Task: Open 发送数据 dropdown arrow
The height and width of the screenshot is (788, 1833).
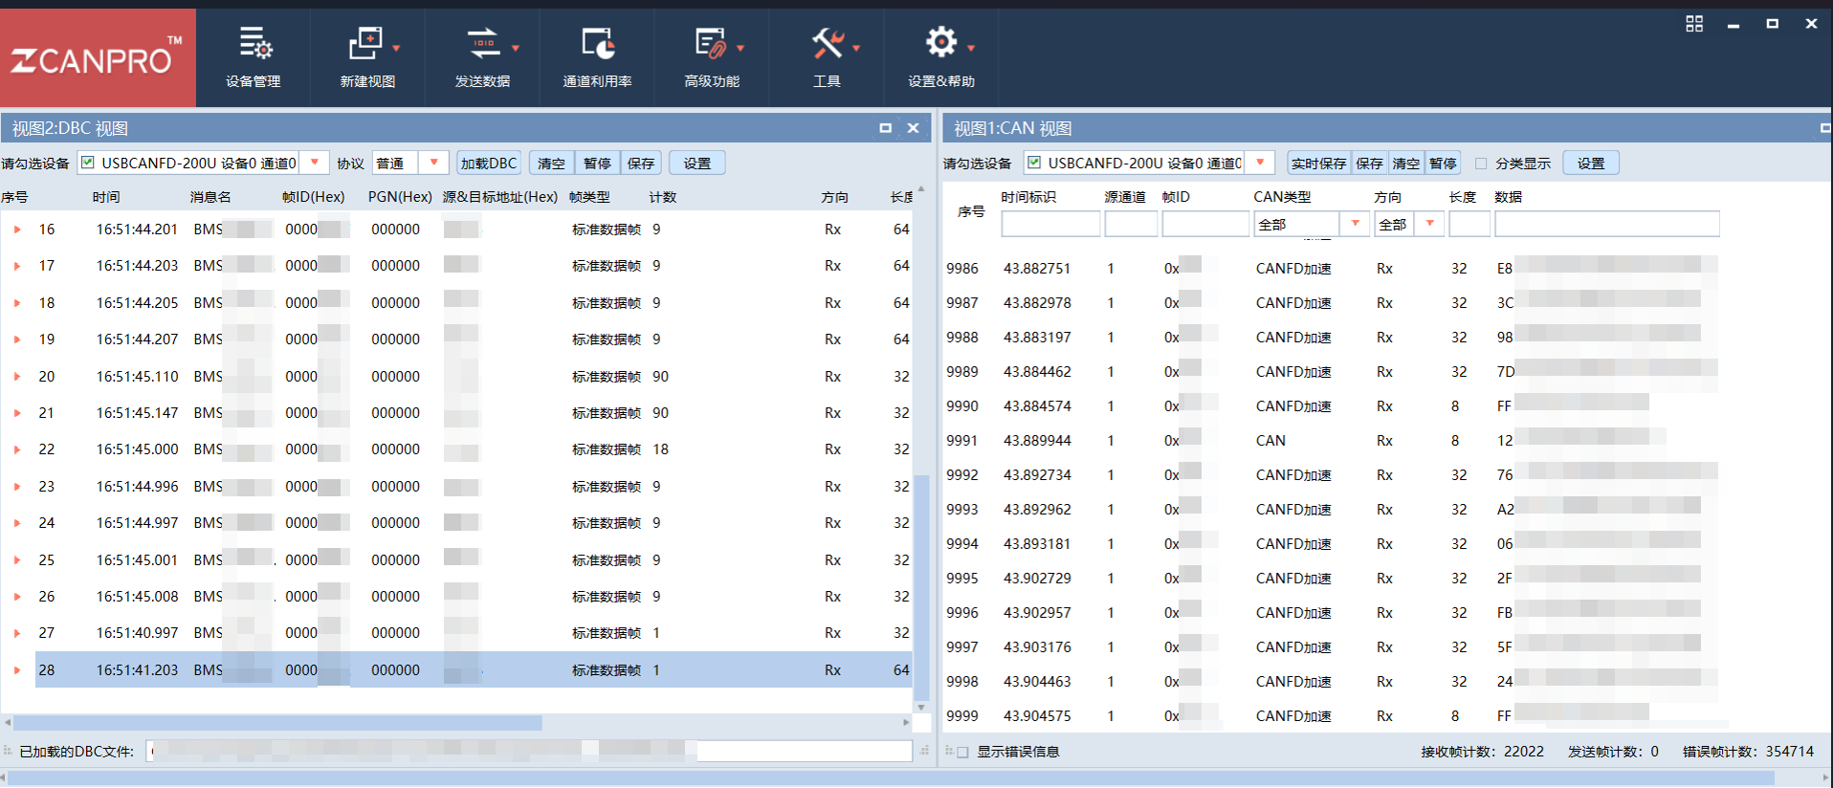Action: [x=516, y=47]
